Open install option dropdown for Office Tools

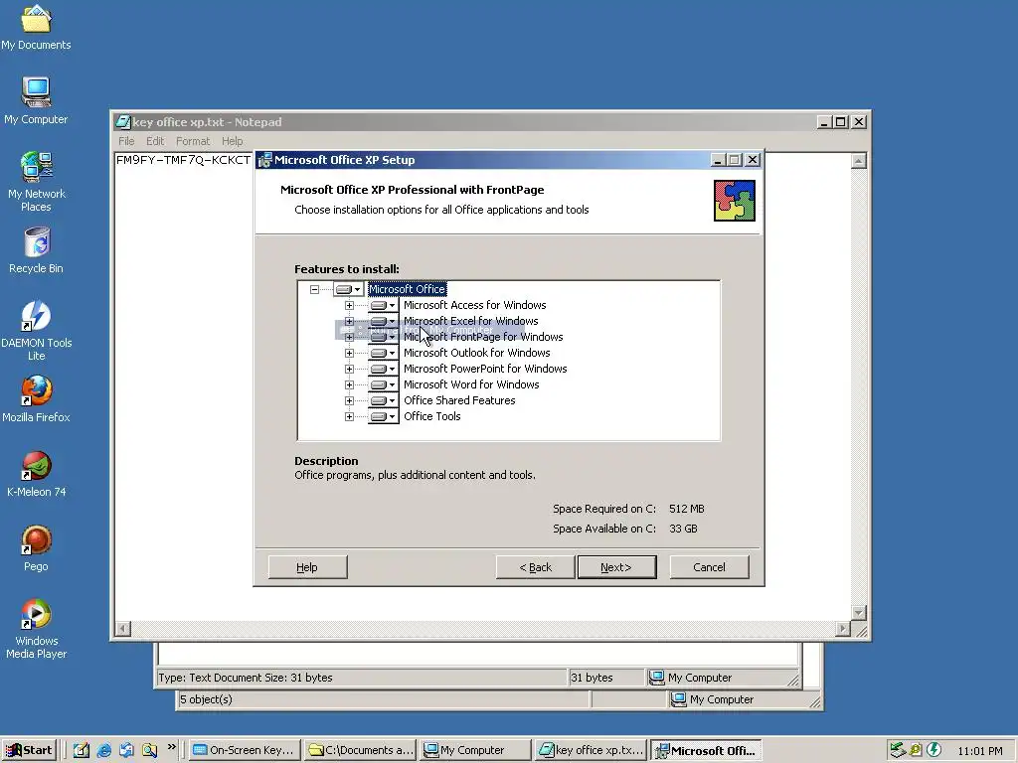coord(383,416)
